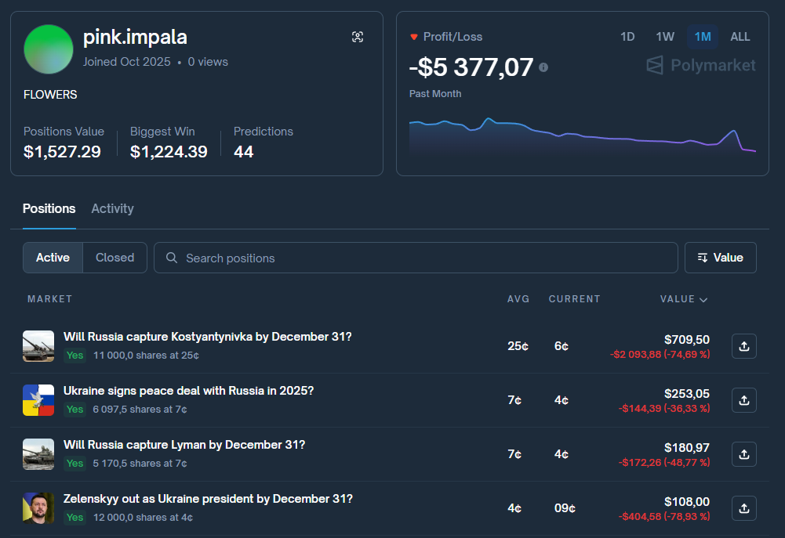
Task: Open 'Zelenskyy out as Ukraine president' market
Action: (208, 499)
